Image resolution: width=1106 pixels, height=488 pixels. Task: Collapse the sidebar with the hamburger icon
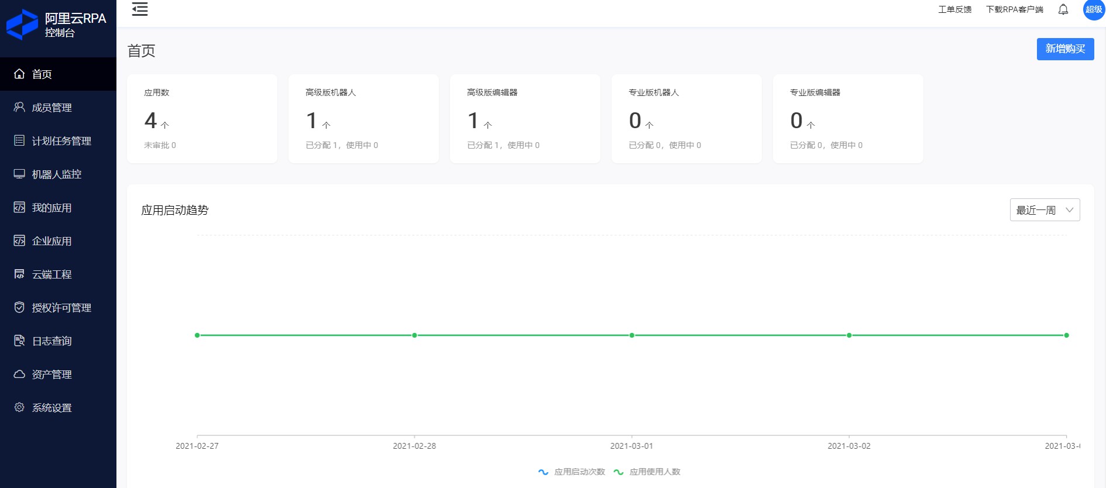(x=140, y=9)
